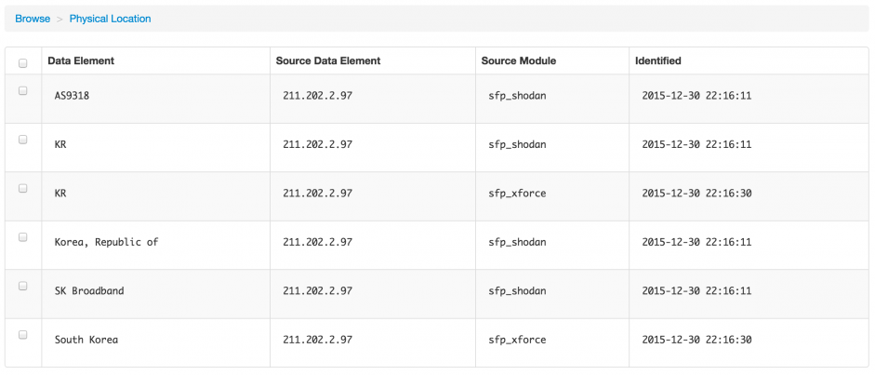This screenshot has height=375, width=875.
Task: Check the South Korea row checkbox
Action: [23, 334]
